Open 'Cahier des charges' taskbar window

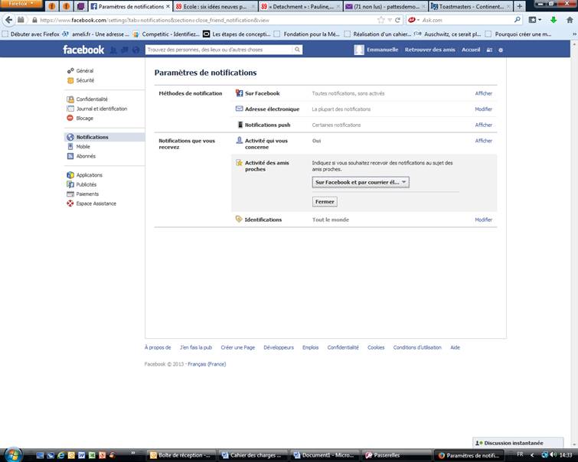click(252, 455)
